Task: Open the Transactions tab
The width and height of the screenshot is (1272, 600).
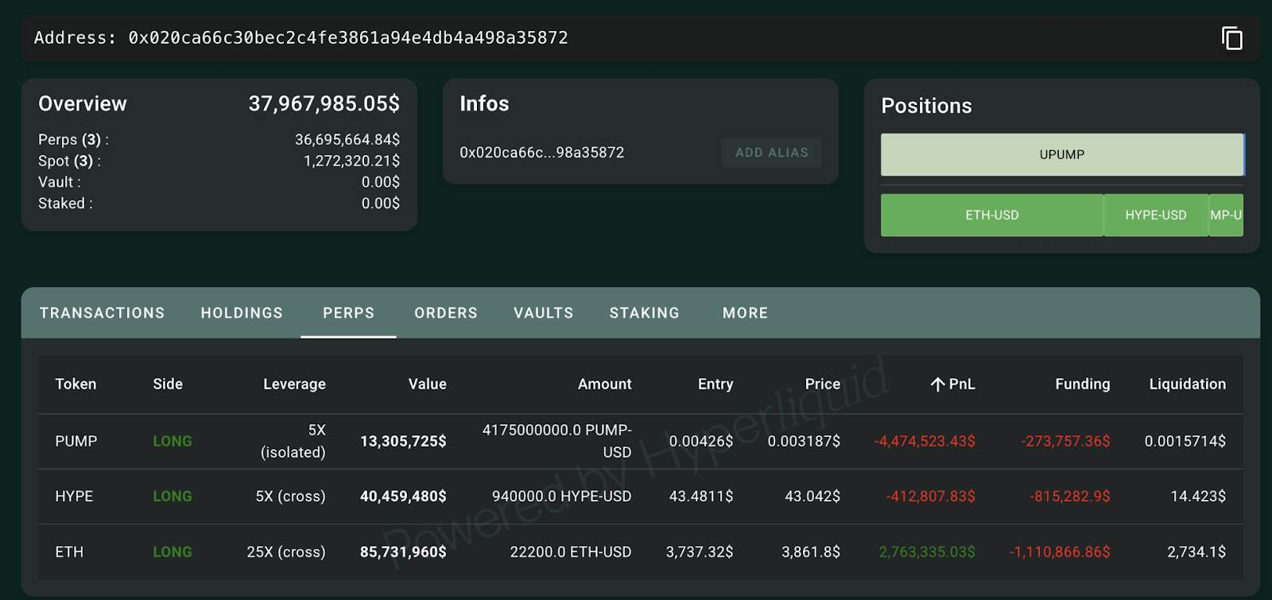Action: (x=102, y=313)
